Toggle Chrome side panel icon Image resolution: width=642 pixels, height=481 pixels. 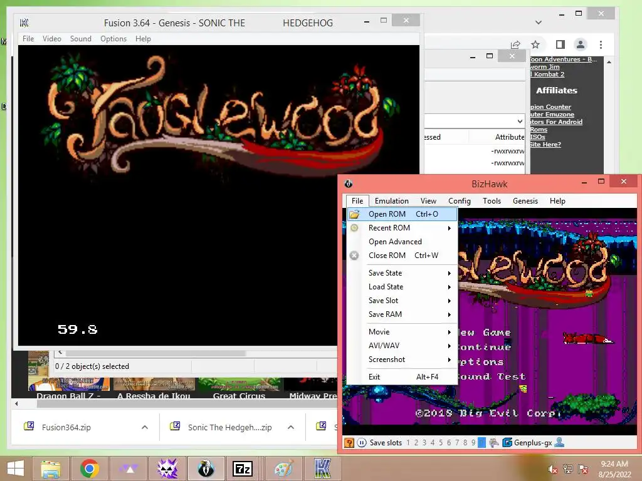(x=560, y=44)
